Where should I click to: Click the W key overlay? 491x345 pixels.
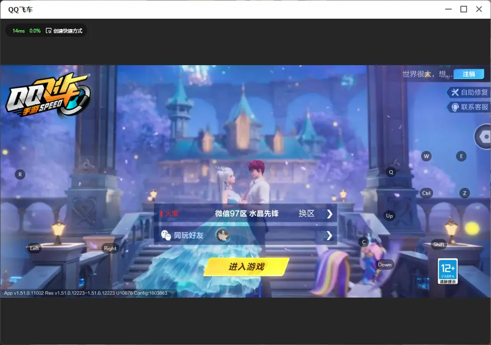426,156
